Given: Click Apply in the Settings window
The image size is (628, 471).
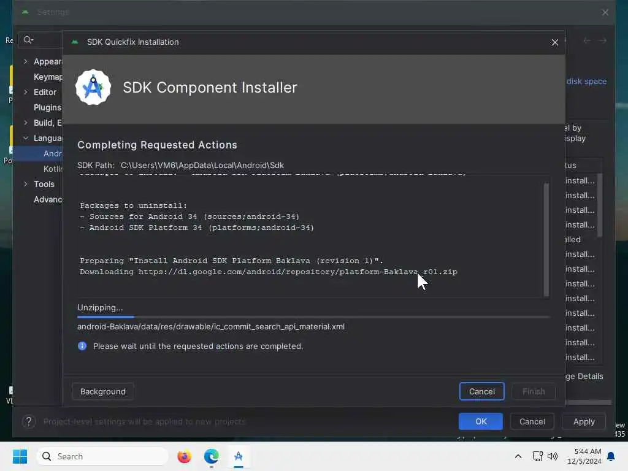Looking at the screenshot, I should tap(584, 421).
